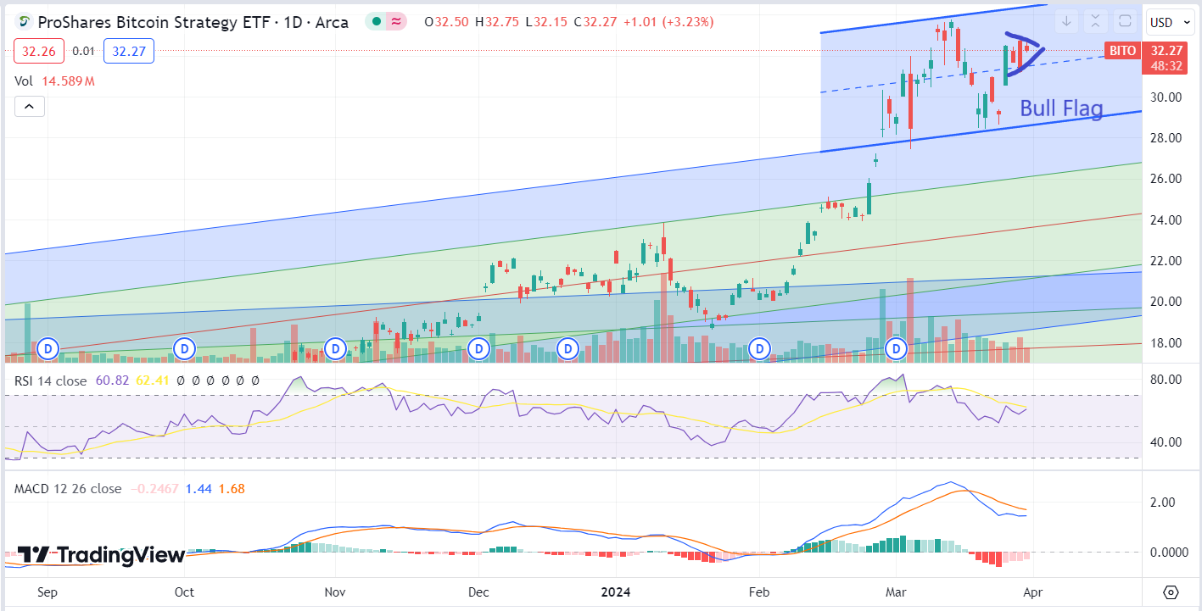Click the close price C32.27
The width and height of the screenshot is (1202, 611).
(x=595, y=22)
